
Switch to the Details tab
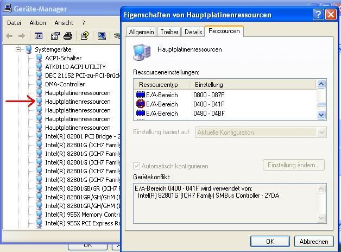coord(193,32)
